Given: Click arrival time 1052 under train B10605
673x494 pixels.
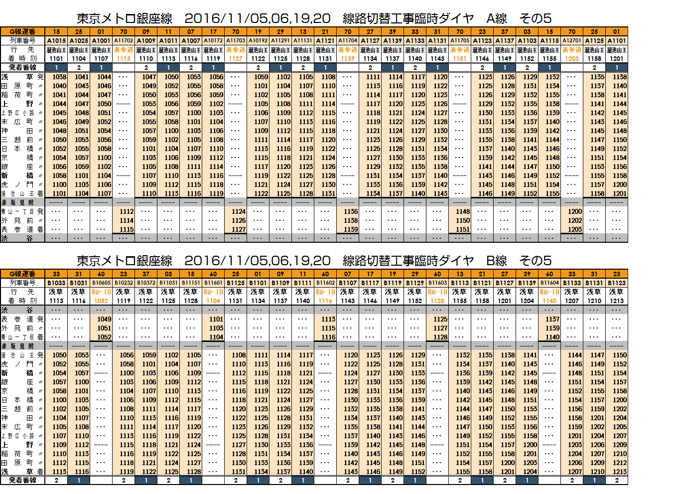Looking at the screenshot, I should [x=101, y=301].
